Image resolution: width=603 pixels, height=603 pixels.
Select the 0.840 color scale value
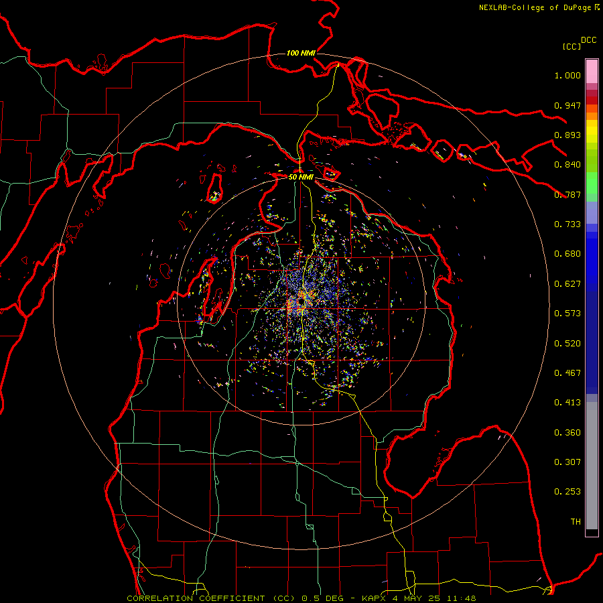567,165
